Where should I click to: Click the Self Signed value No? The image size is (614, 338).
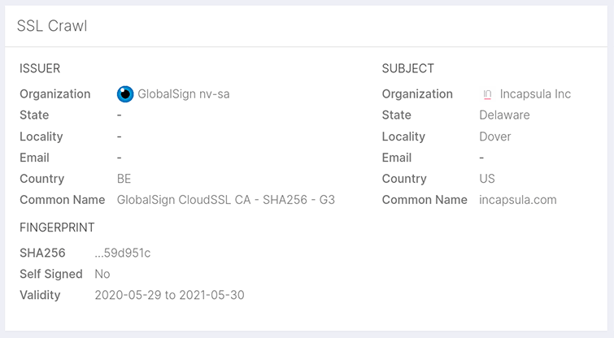click(x=102, y=274)
